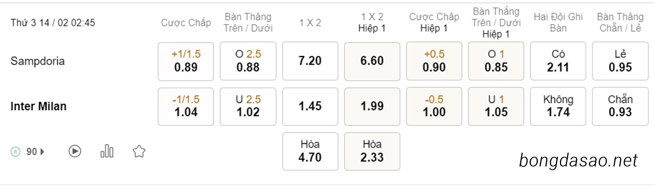The image size is (655, 188).
Task: Choose first-half Hòa draw at 2.33
Action: pyautogui.click(x=372, y=151)
